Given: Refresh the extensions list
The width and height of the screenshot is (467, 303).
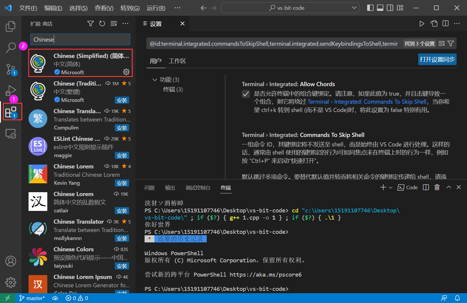Looking at the screenshot, I should coord(102,23).
